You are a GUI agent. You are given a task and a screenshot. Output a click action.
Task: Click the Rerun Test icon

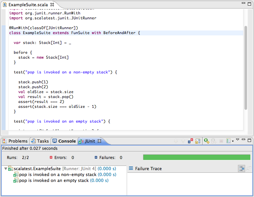pyautogui.click(x=206, y=141)
